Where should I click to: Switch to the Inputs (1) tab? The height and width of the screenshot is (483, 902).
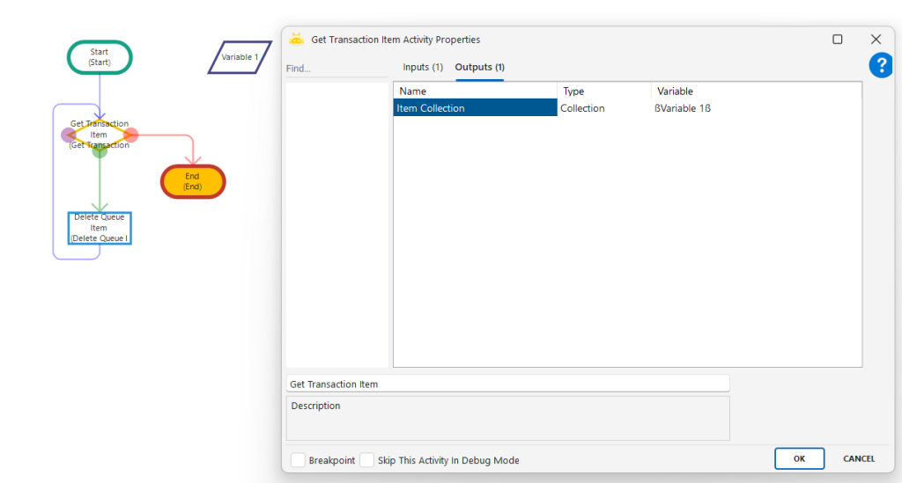pyautogui.click(x=423, y=68)
